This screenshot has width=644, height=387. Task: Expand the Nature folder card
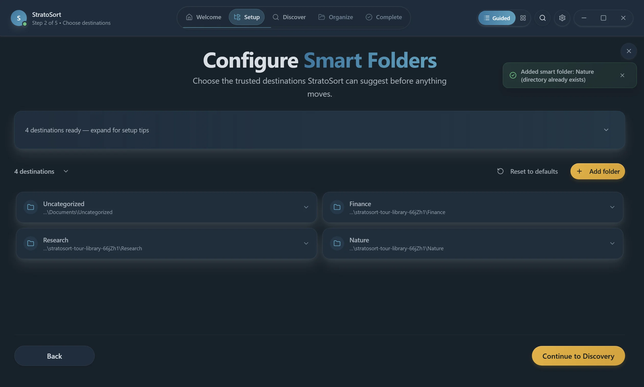pyautogui.click(x=612, y=243)
